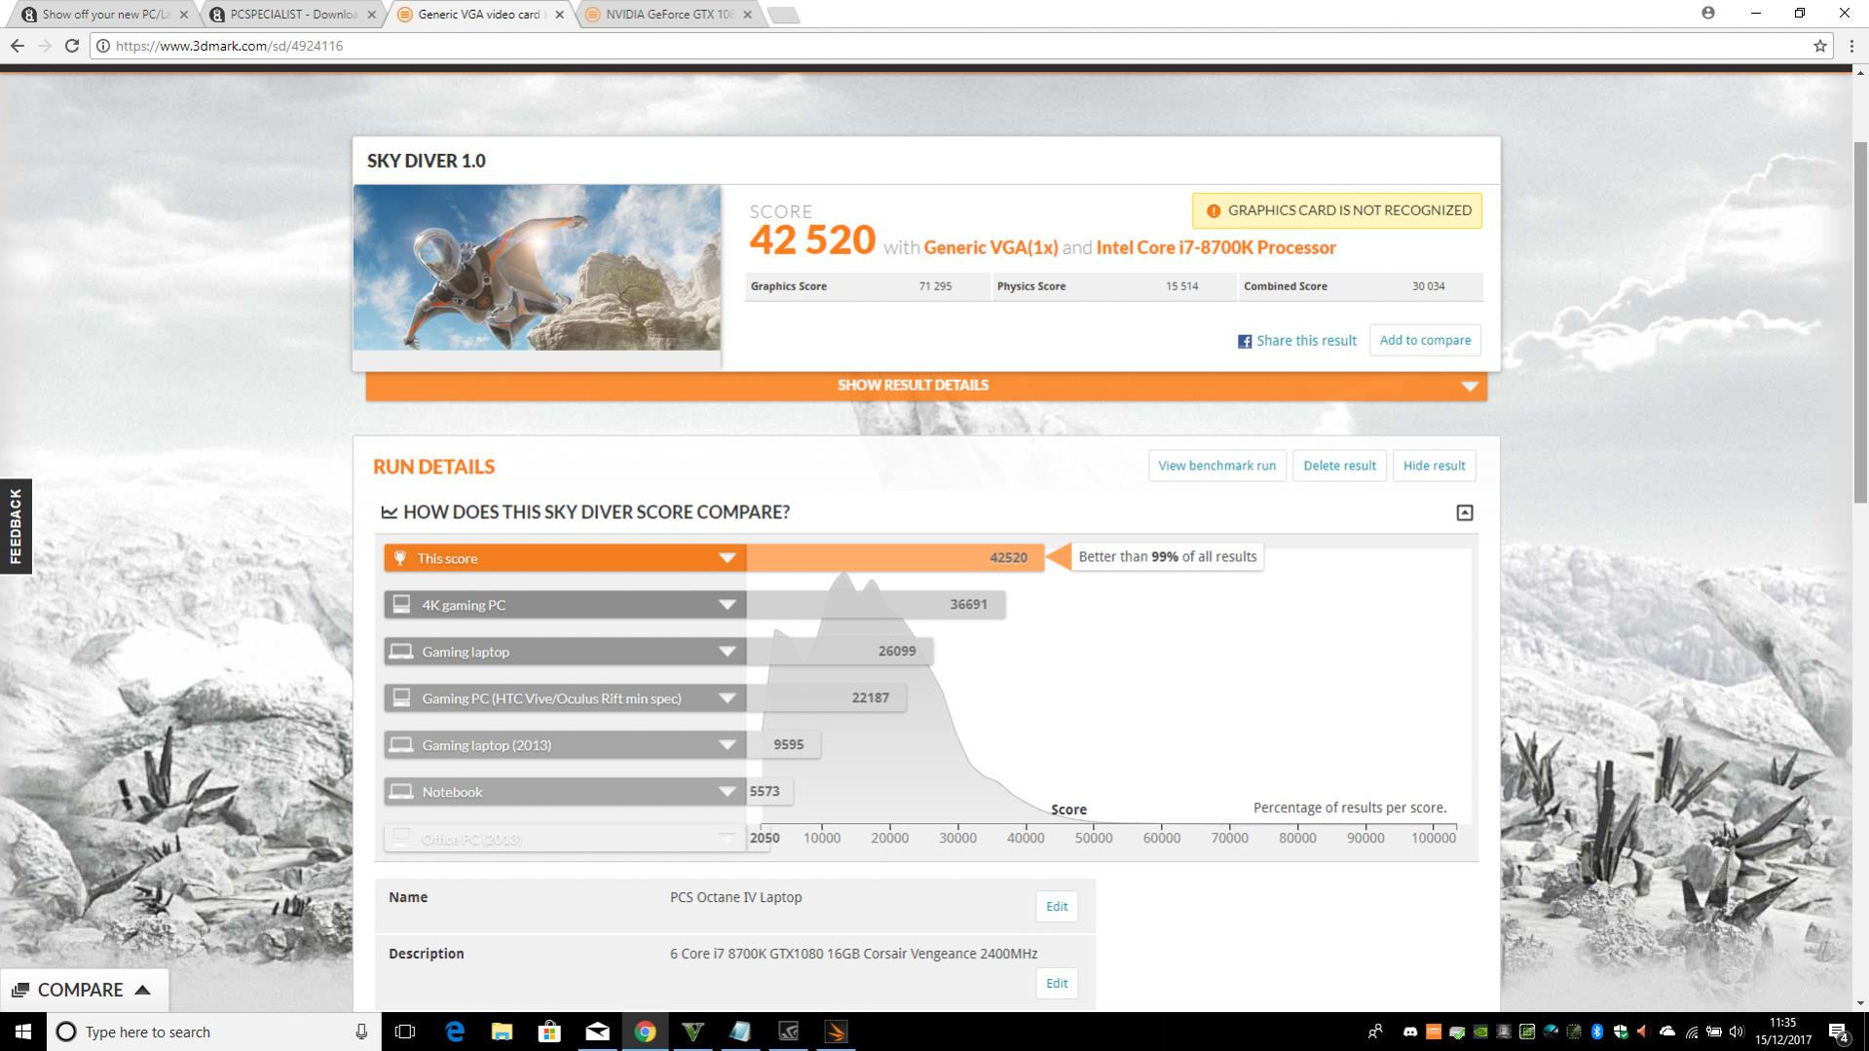Click the Facebook share icon
Screen dimensions: 1869x1051
[x=1244, y=341]
